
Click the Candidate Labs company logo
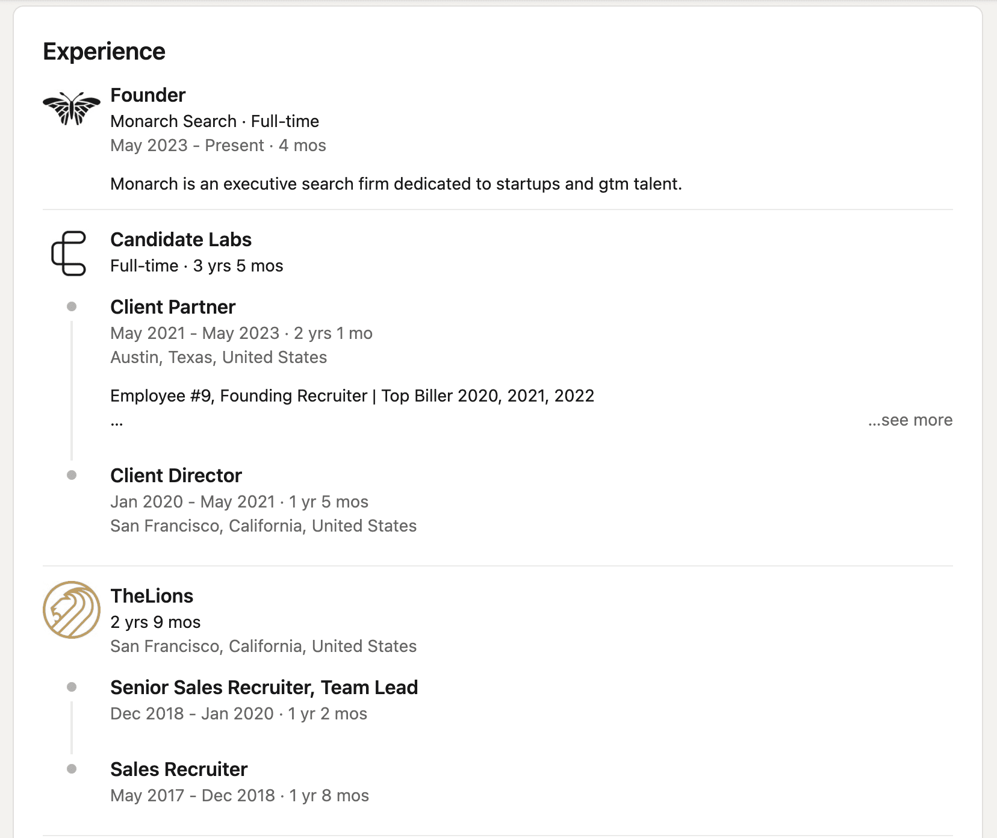point(69,253)
